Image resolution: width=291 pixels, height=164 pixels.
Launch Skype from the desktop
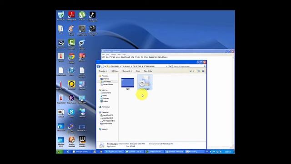tap(71, 113)
